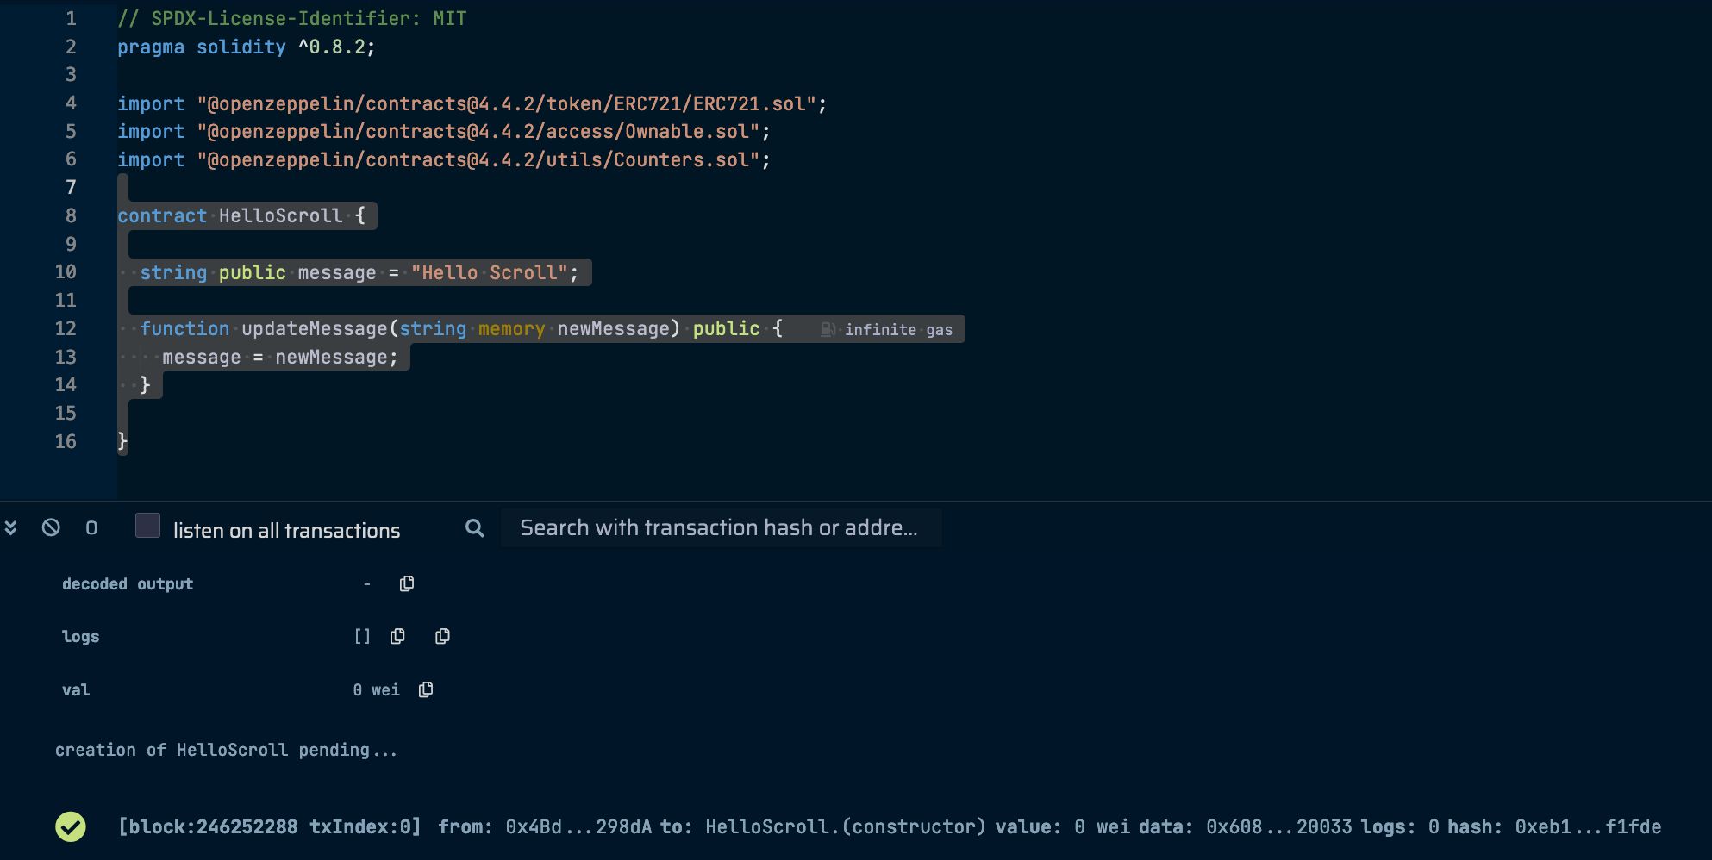Focus the transaction hash search field
The height and width of the screenshot is (860, 1712).
[x=722, y=527]
